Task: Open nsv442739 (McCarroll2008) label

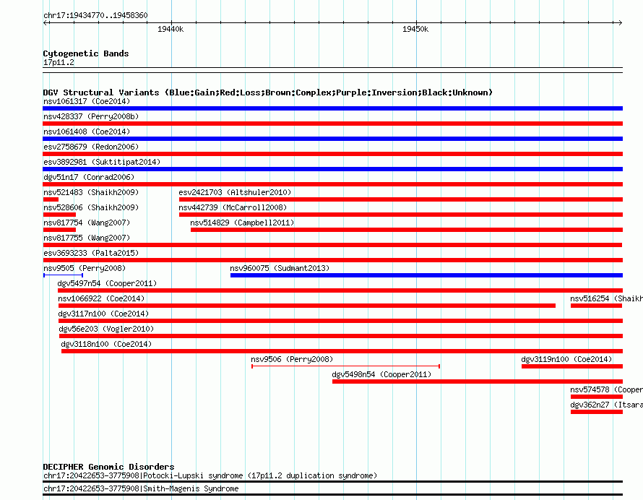Action: point(233,207)
